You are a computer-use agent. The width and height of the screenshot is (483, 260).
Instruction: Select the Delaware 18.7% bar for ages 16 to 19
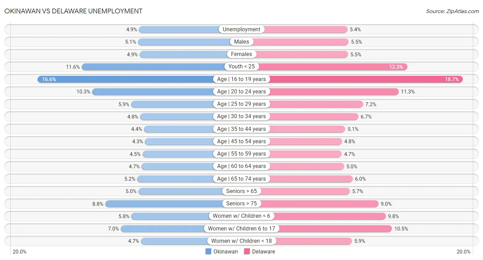(366, 79)
